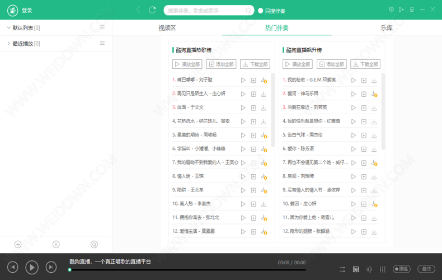Screen dimensions: 442x280
Task: Click the volume speaker icon
Action: pos(369,269)
